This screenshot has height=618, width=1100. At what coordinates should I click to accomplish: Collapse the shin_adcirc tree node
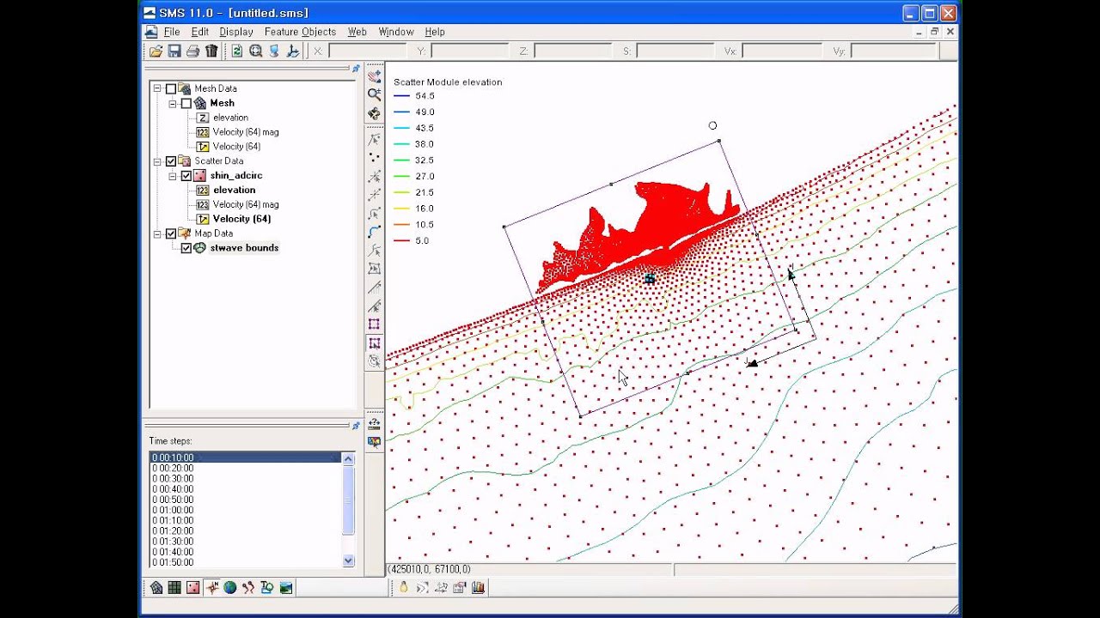coord(173,176)
